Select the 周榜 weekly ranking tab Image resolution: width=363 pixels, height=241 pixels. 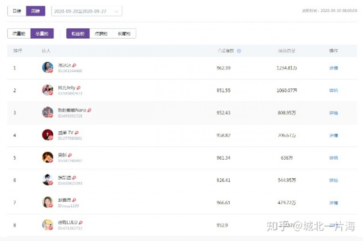[x=35, y=11]
